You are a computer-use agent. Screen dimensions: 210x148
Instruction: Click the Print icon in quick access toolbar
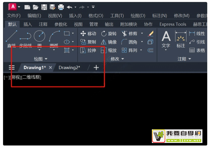(61, 7)
